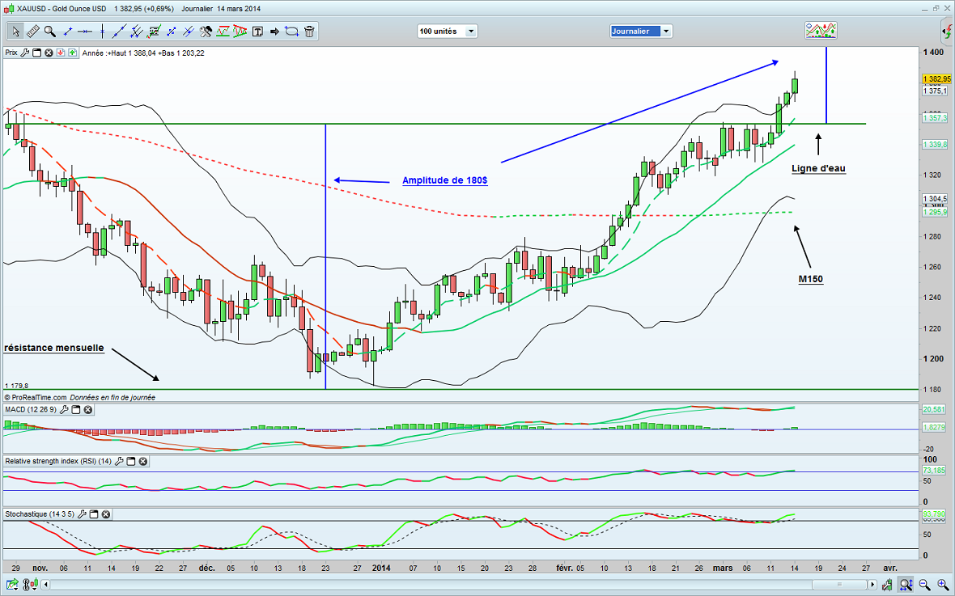Open the hammer and wrench drawing settings
Screen dimensions: 955x596
(x=206, y=32)
